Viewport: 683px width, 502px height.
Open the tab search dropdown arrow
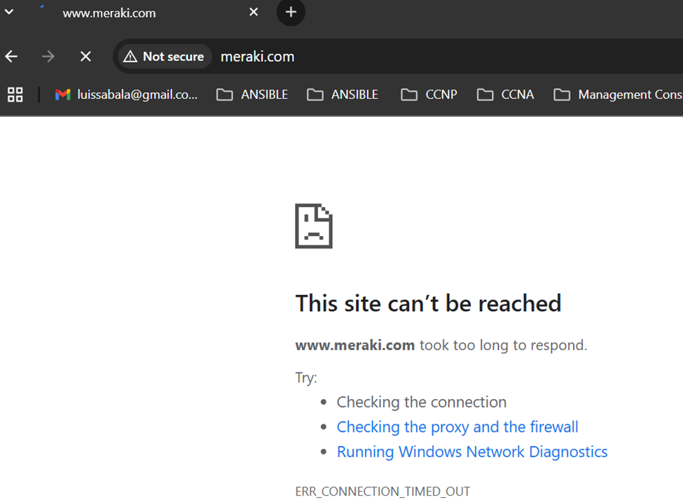pos(8,12)
